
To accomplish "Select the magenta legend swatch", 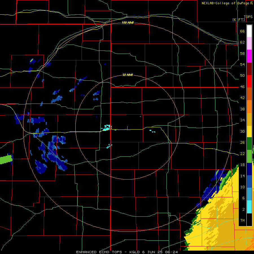I will click(x=249, y=56).
